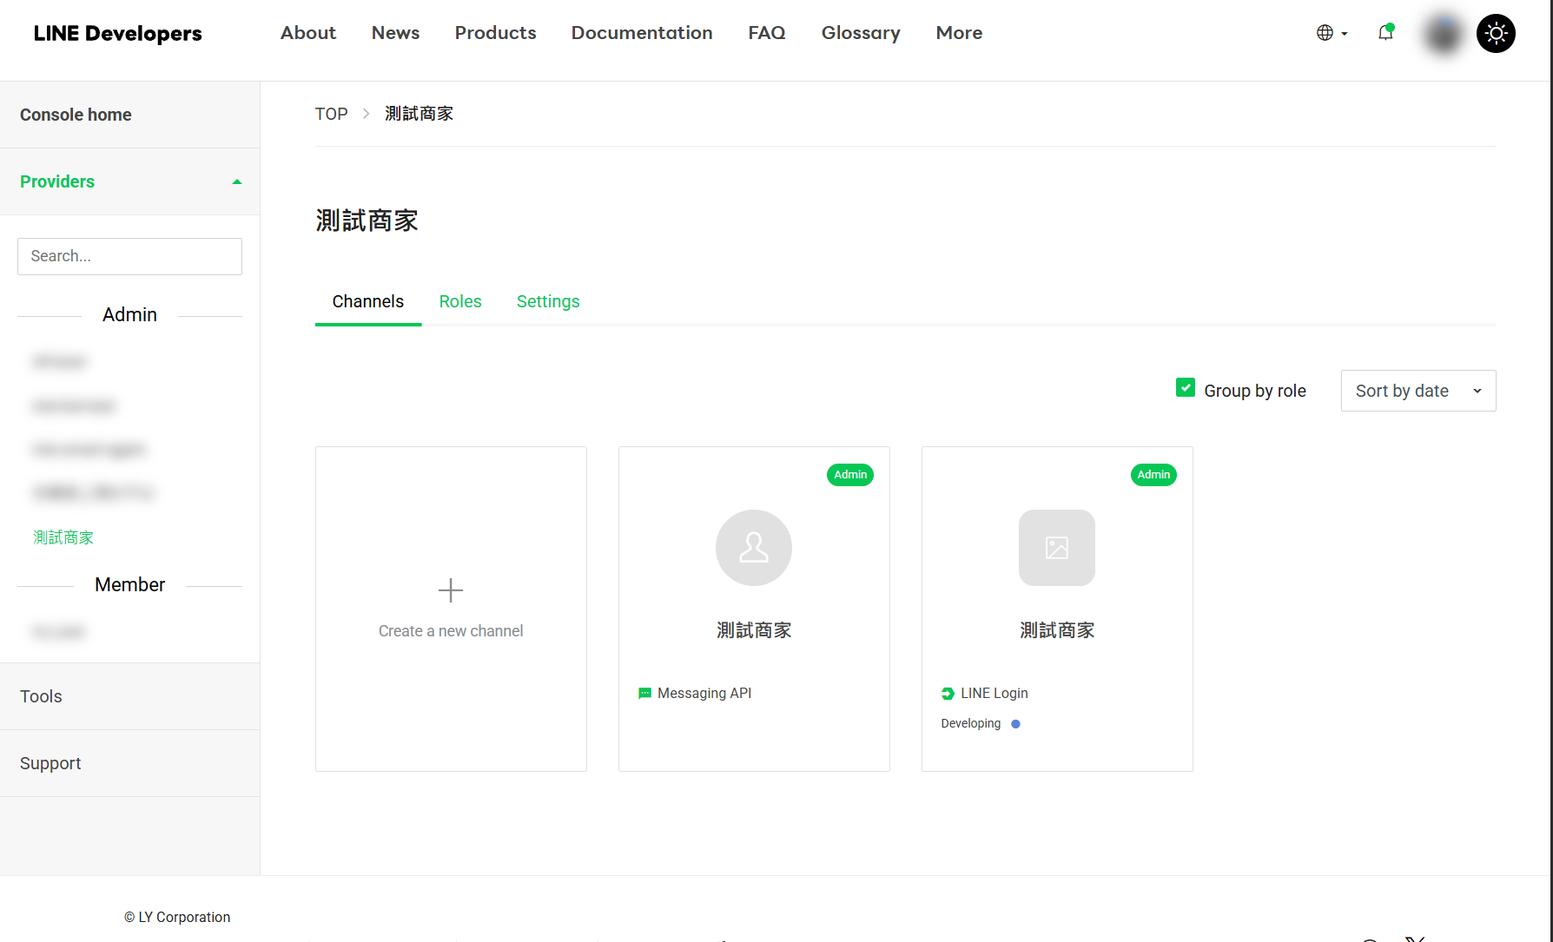Click the Admin badge on Messaging API card
Screen dimensions: 1553x942
pyautogui.click(x=850, y=475)
